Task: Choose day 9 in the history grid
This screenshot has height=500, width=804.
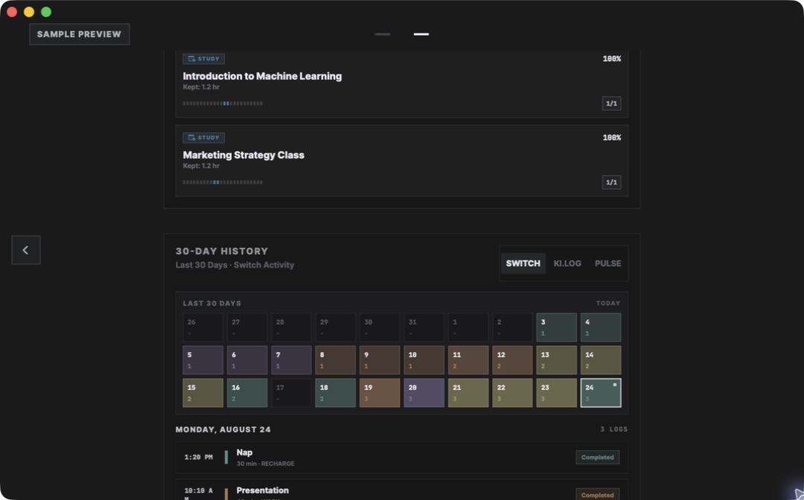Action: 380,360
